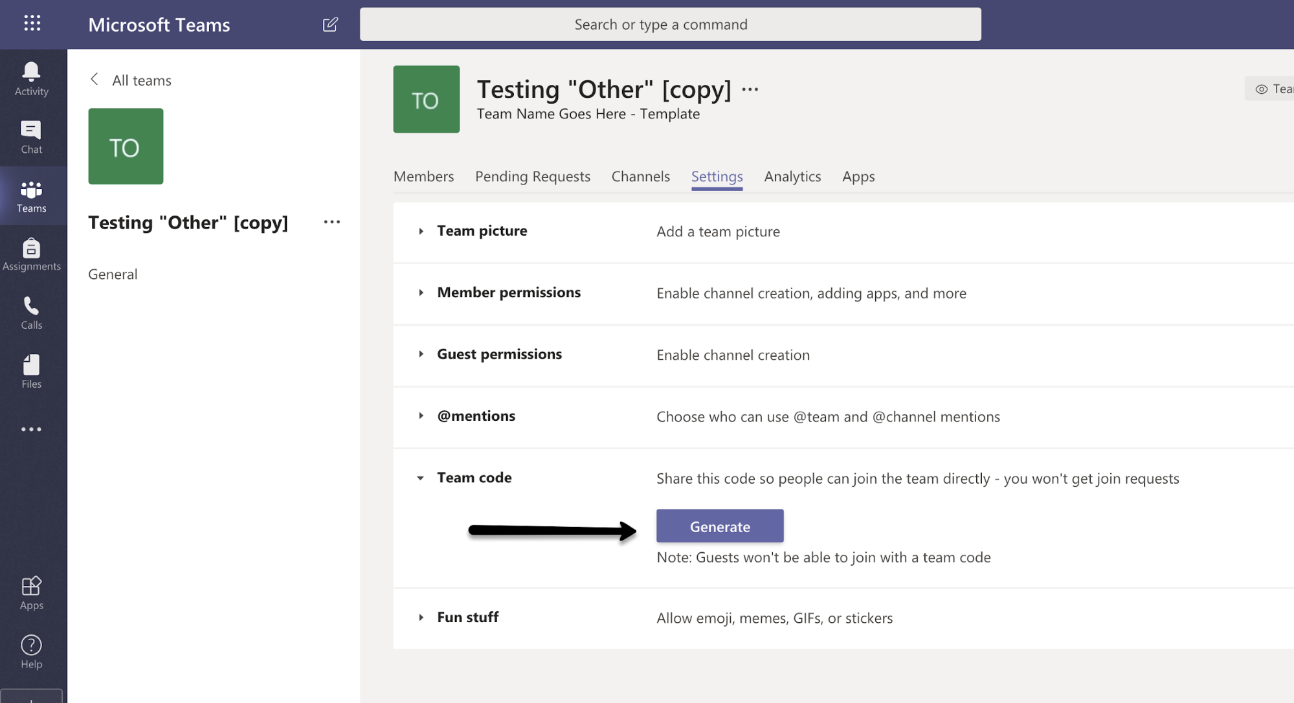This screenshot has height=703, width=1294.
Task: Click the Guest permissions heading
Action: coord(499,353)
